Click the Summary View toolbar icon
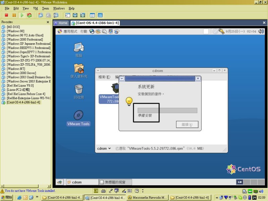This screenshot has width=268, height=201. [92, 15]
